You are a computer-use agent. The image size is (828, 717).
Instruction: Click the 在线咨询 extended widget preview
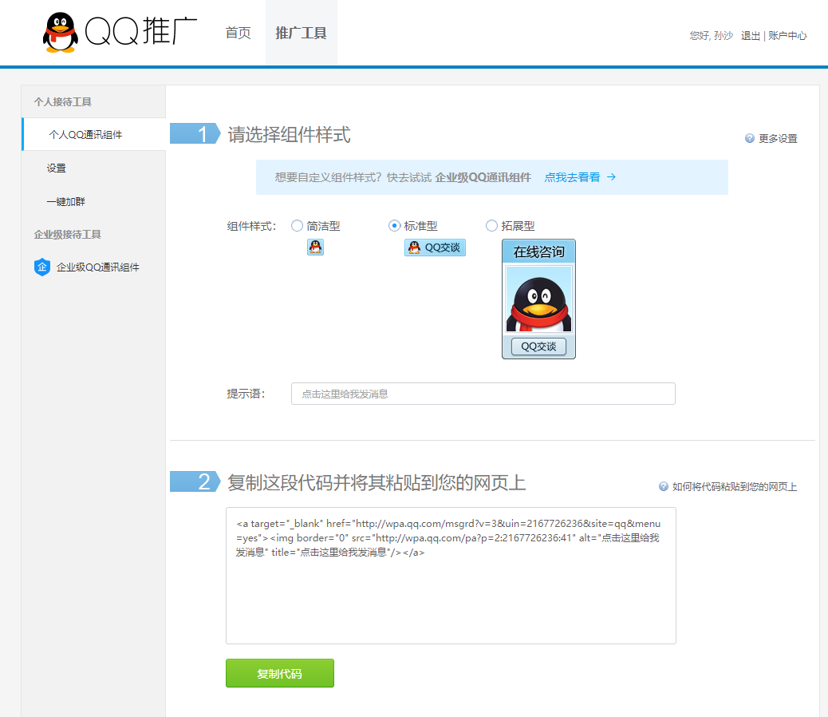[538, 299]
